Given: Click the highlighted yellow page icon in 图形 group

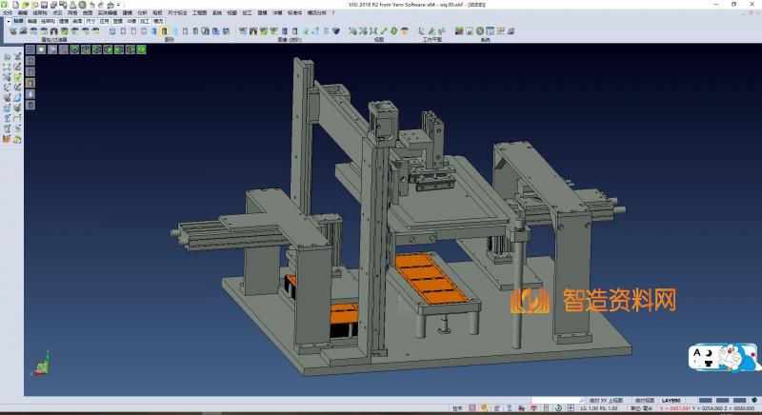Looking at the screenshot, I should click(x=164, y=31).
